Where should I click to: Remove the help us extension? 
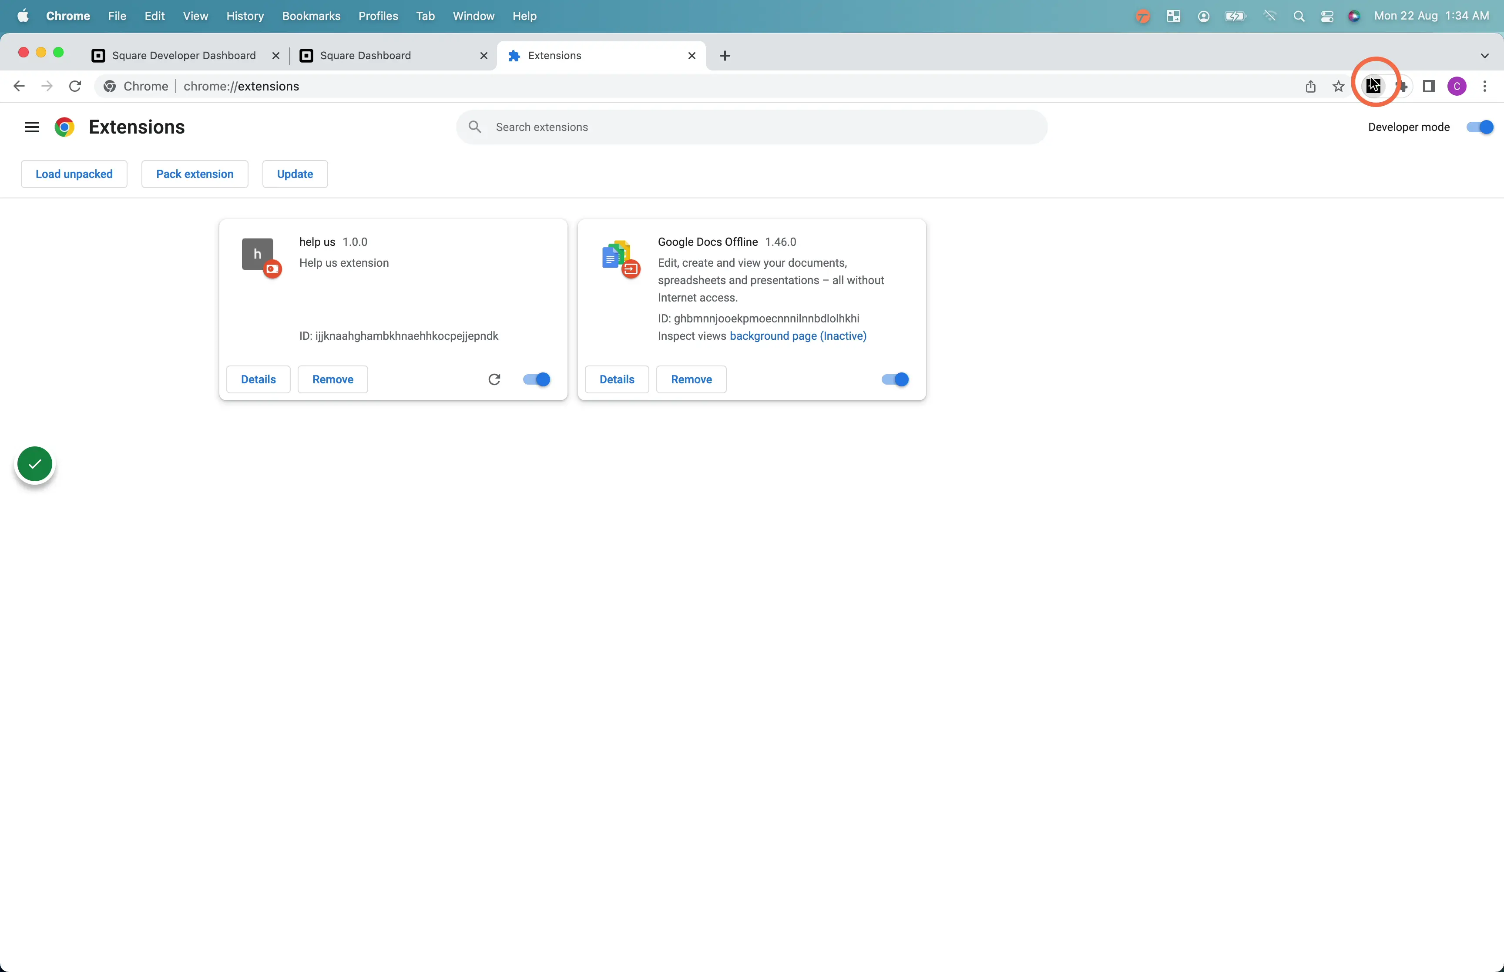(x=332, y=379)
